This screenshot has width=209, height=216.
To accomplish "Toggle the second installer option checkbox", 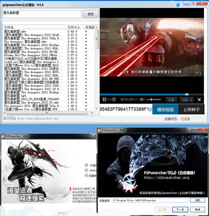I will coord(86,170).
